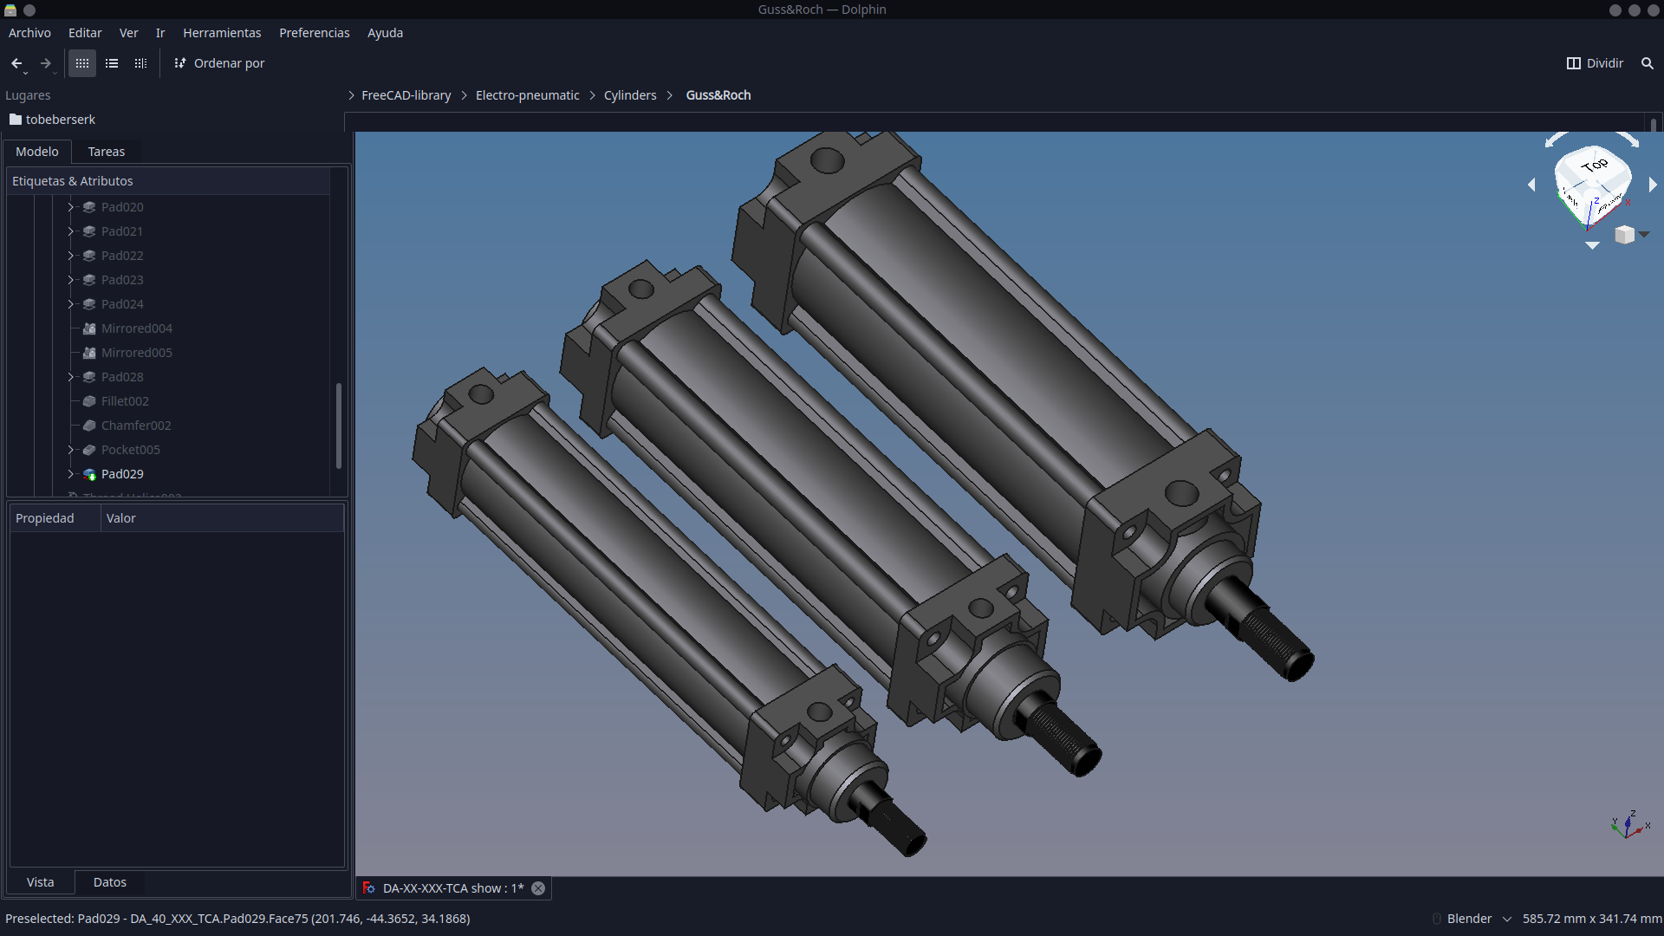Rotate view right using navigation cube arrow

click(1653, 185)
